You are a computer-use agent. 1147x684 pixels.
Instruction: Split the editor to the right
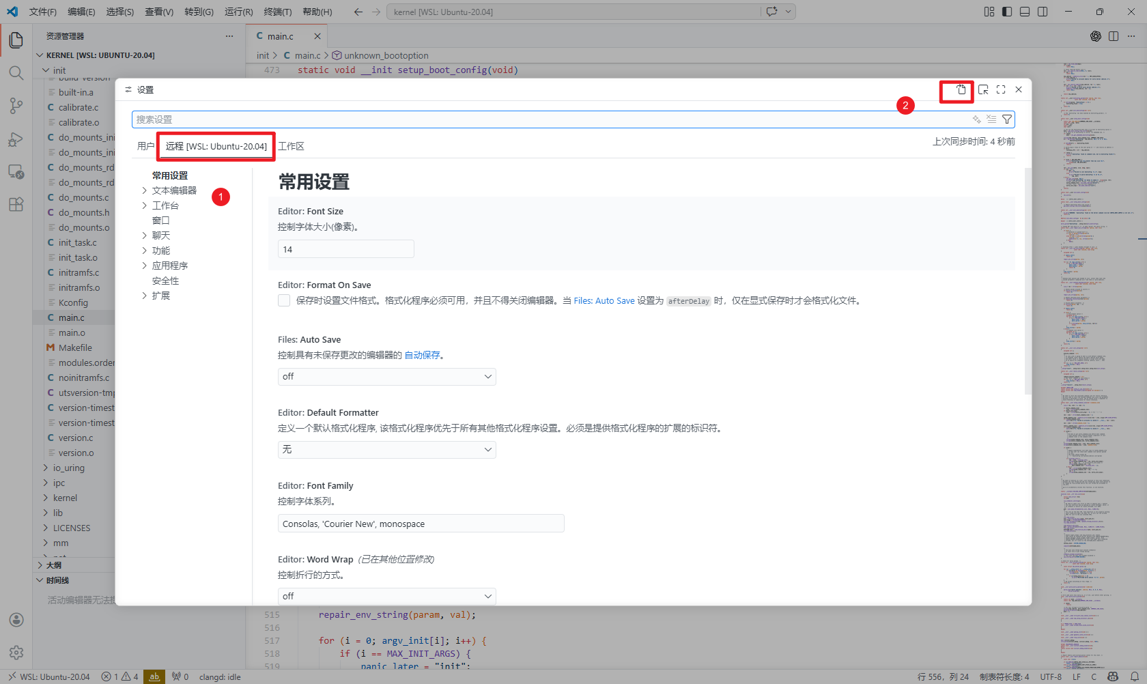[1114, 36]
